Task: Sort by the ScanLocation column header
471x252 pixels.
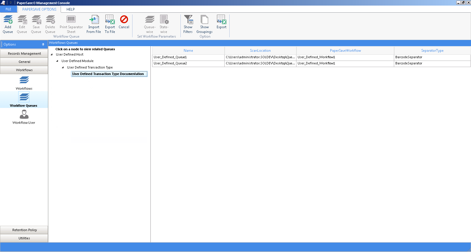Action: (260, 51)
